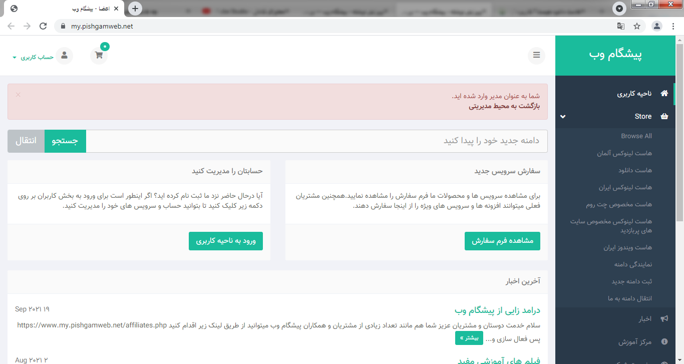The width and height of the screenshot is (684, 364).
Task: Open هاست لینوکس مخصوص سایت های پربازدید
Action: point(611,226)
